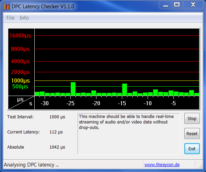Click the DPC Latency Checker title bar icon
The image size is (206, 172).
coord(7,7)
